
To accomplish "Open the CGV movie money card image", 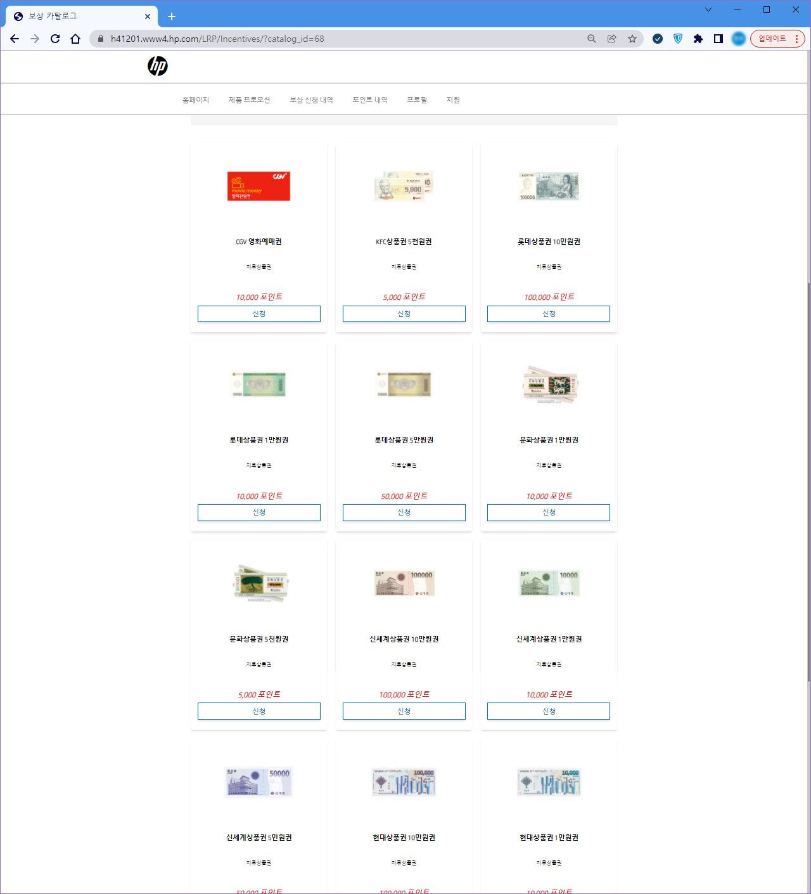I will [x=259, y=186].
